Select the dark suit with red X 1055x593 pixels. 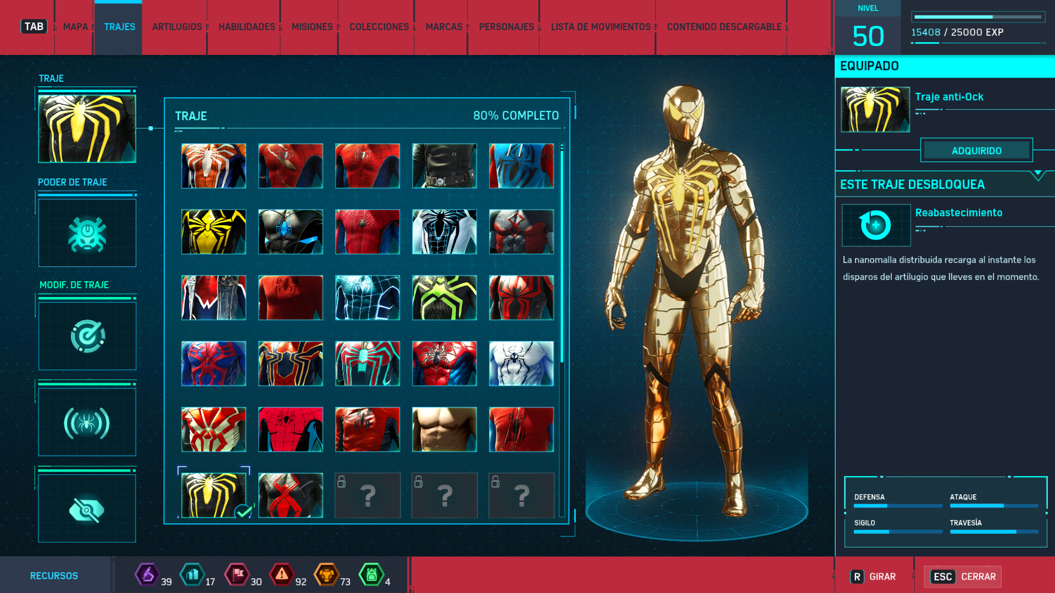tap(291, 495)
